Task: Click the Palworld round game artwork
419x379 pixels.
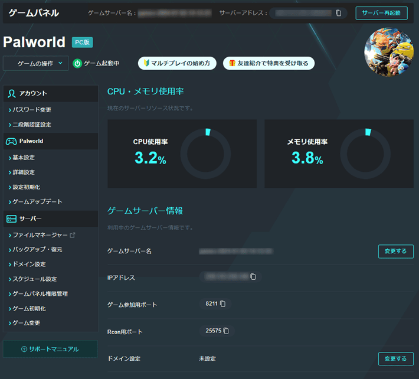Action: pos(389,52)
